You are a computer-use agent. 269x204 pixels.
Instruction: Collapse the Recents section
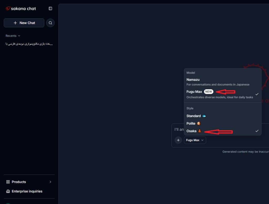(x=13, y=36)
